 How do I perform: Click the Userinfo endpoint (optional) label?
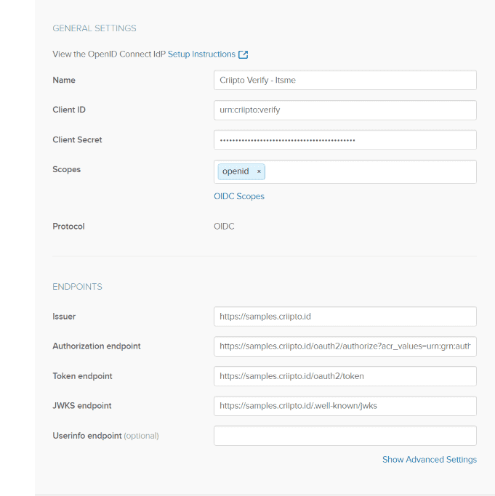(x=105, y=436)
